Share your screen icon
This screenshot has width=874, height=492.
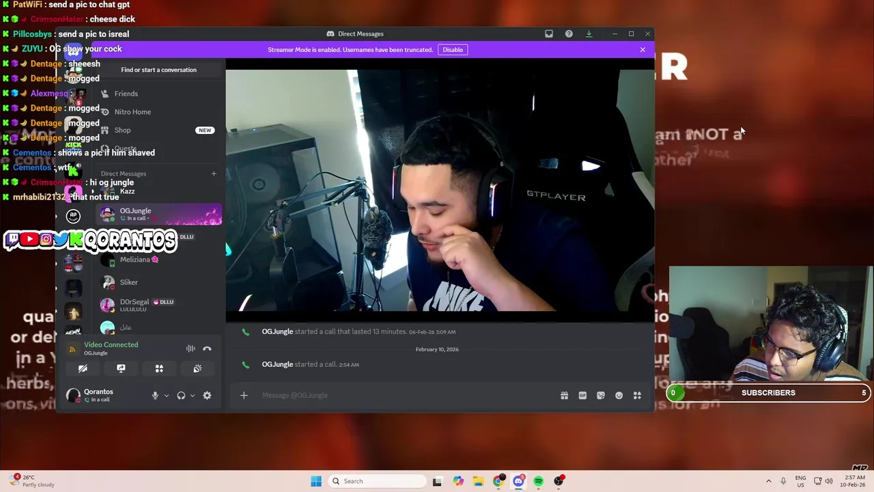pos(121,369)
